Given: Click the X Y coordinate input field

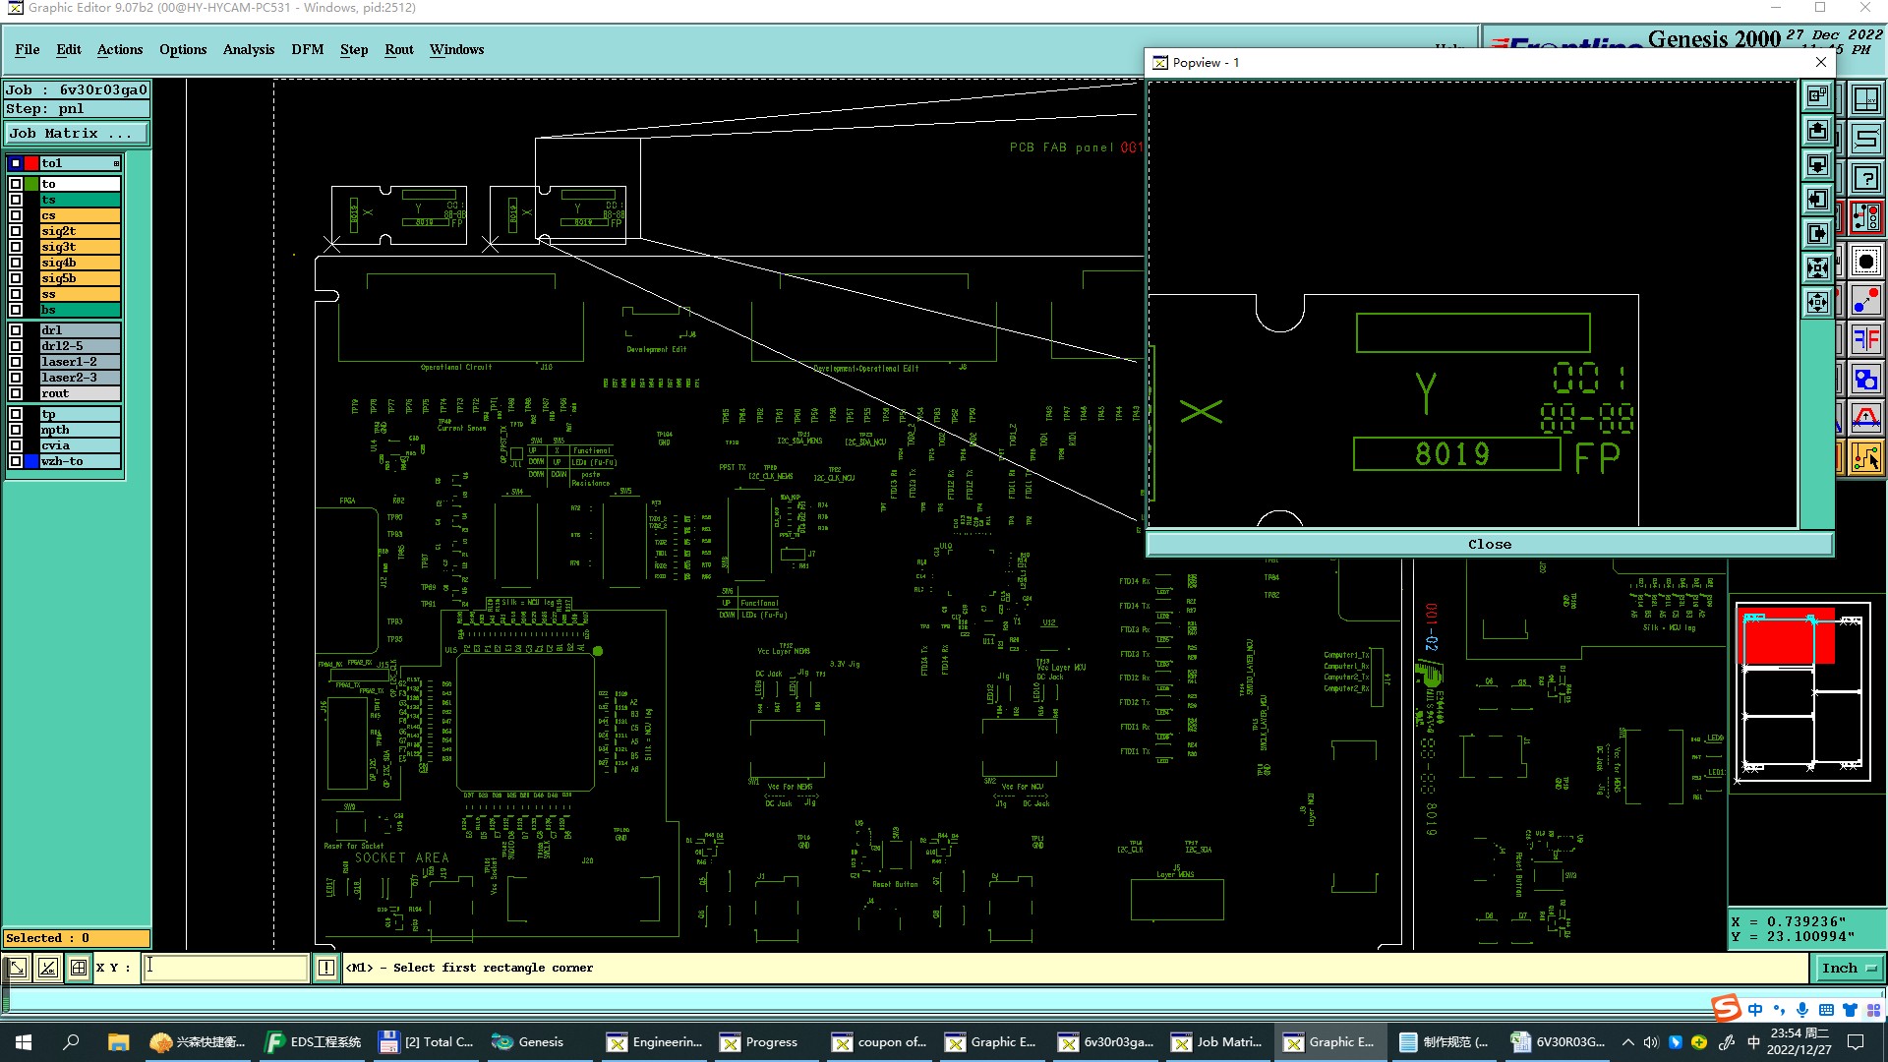Looking at the screenshot, I should pyautogui.click(x=225, y=968).
